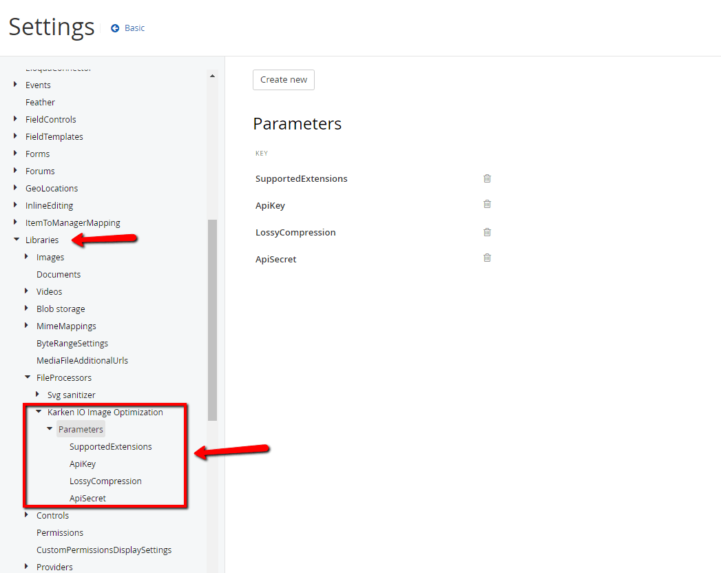Screen dimensions: 721x573
Task: Select the Permissions tree item
Action: click(60, 533)
